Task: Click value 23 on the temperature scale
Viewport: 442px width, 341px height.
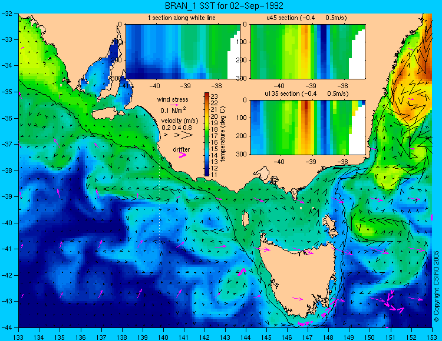Action: click(215, 96)
